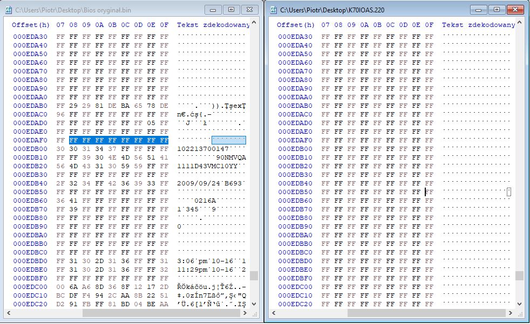Click byte BA in row 000EDAB0 of Bios oryginał.bin
The height and width of the screenshot is (324, 530).
pos(125,106)
